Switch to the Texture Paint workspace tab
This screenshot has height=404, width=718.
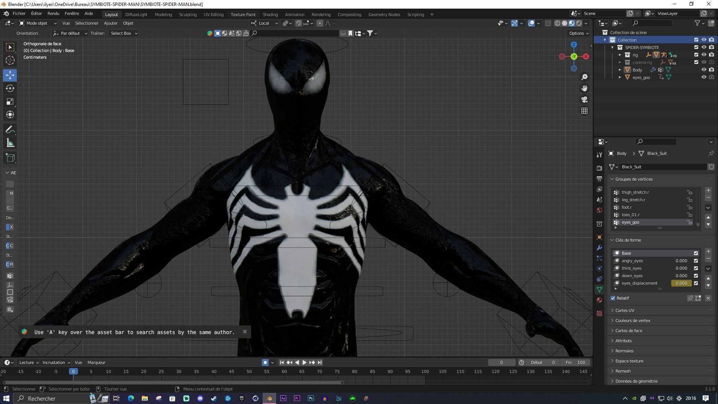pos(243,14)
